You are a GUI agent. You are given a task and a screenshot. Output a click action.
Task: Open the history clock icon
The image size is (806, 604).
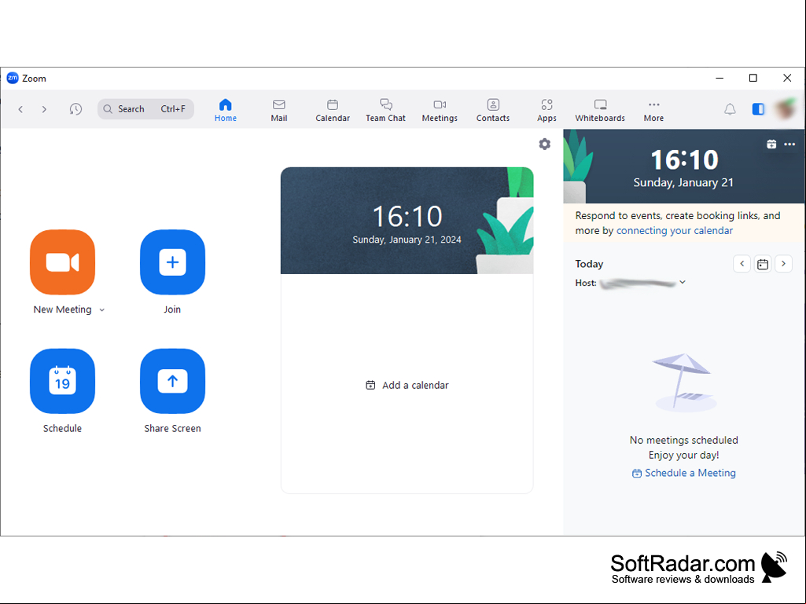(75, 109)
